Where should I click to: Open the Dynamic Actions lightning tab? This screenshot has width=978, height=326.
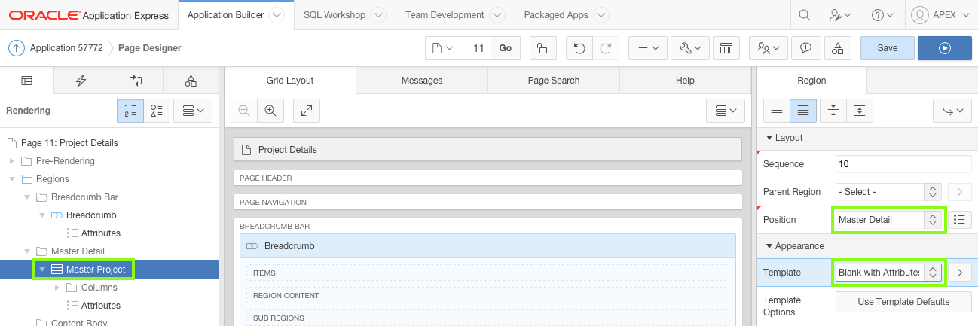[81, 81]
